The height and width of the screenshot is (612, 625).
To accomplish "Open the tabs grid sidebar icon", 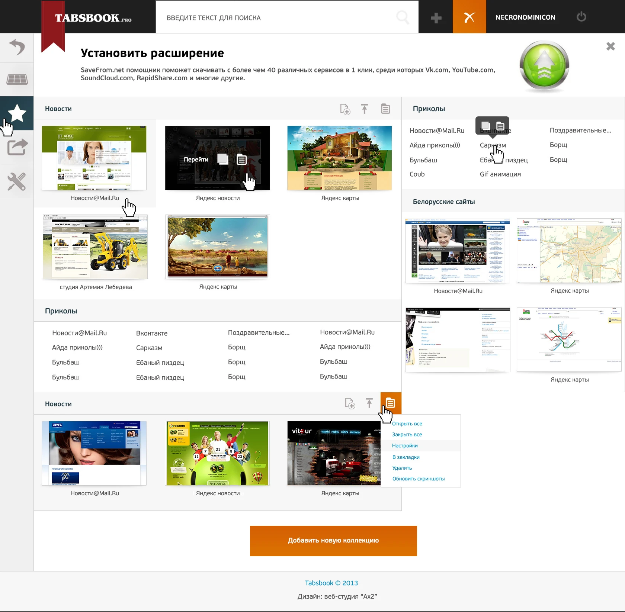I will (17, 79).
